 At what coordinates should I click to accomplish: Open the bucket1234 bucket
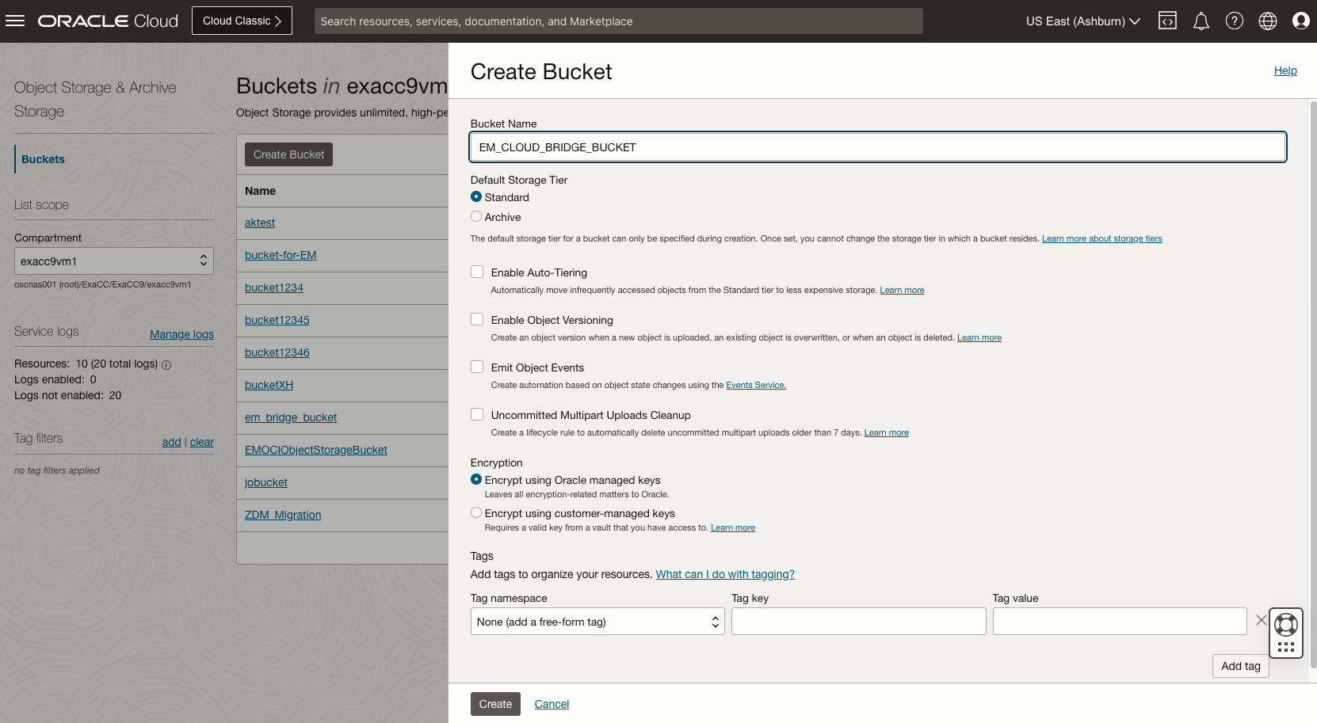(273, 287)
